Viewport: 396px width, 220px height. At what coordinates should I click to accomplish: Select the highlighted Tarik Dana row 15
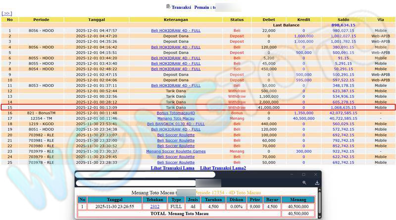(x=176, y=108)
